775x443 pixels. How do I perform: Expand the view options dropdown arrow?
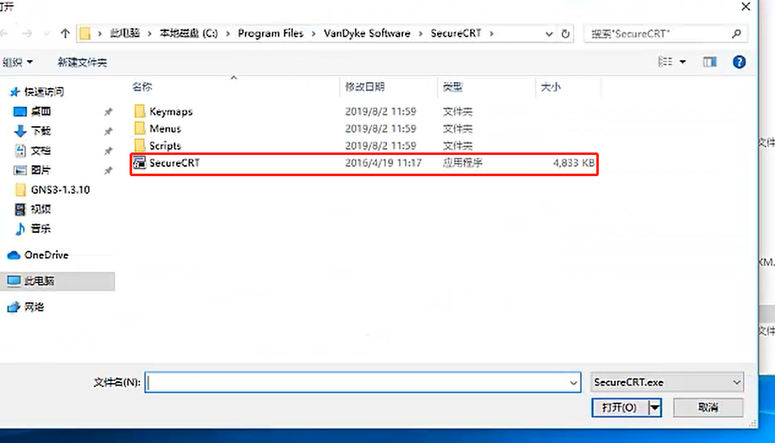[x=683, y=62]
